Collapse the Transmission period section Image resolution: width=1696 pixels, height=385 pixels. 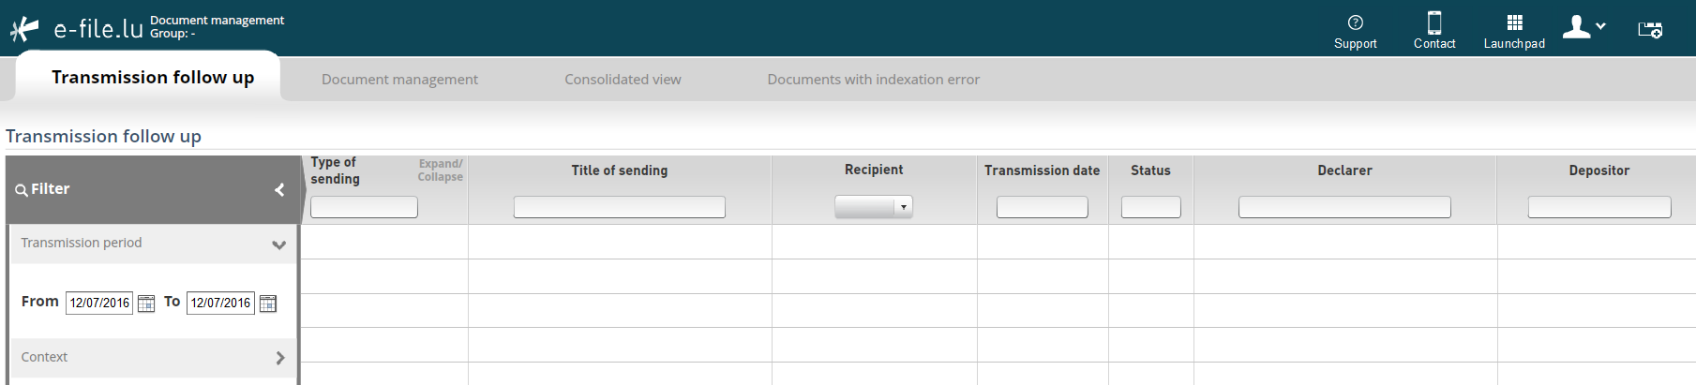pos(278,244)
